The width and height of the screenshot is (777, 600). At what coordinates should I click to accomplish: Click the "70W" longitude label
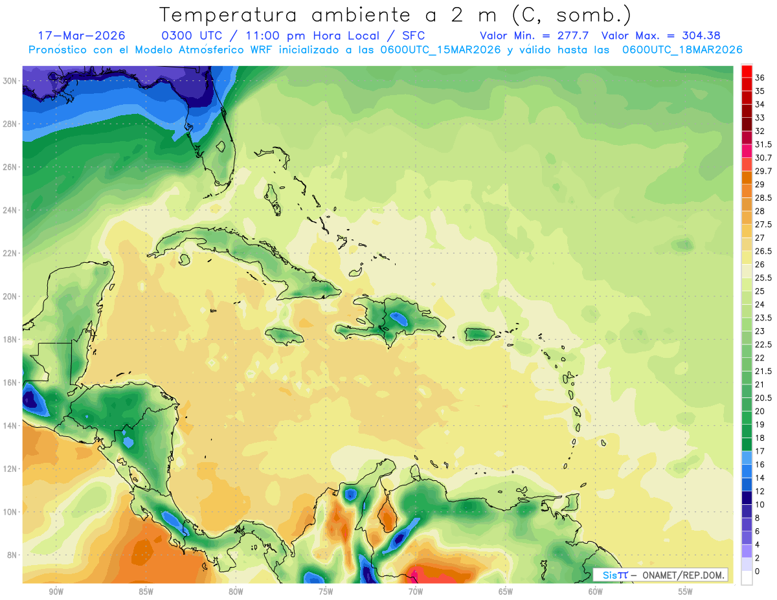(416, 592)
